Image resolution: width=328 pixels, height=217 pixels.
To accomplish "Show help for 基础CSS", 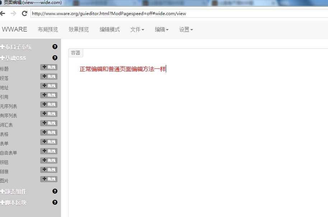I will [55, 58].
